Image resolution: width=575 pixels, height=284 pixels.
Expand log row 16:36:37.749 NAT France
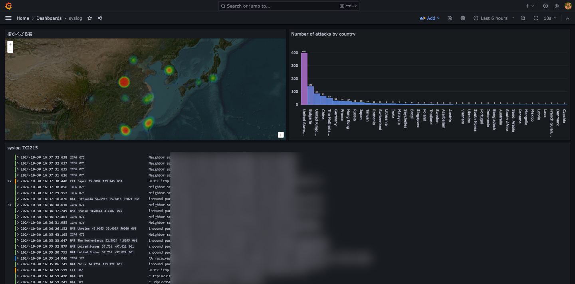[x=18, y=211]
